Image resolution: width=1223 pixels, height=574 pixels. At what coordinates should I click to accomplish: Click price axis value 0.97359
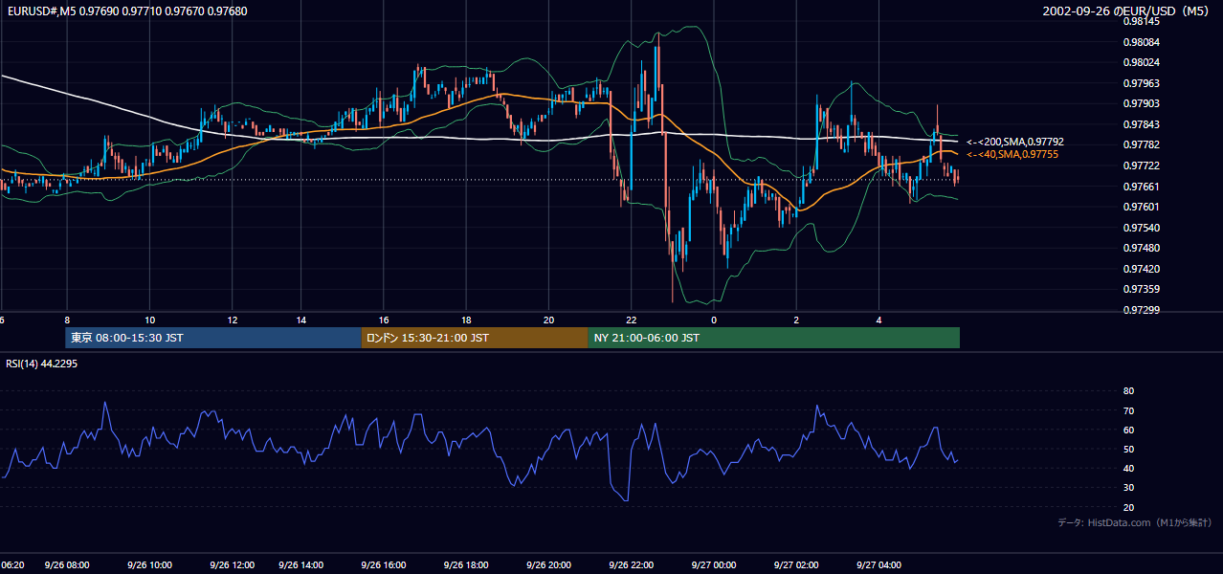click(x=1142, y=290)
